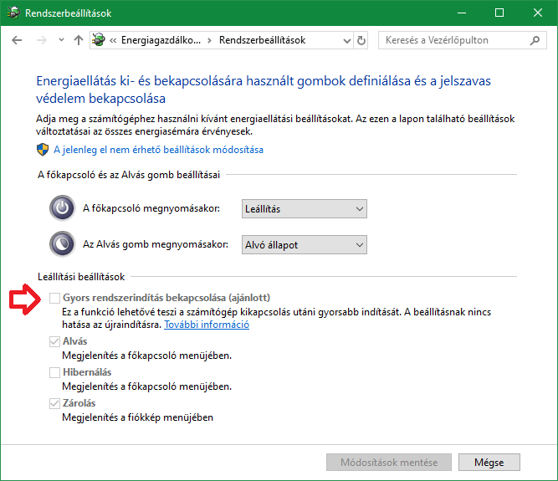Click the 'Rendszerbeállítások' breadcrumb
558x481 pixels.
click(x=263, y=40)
